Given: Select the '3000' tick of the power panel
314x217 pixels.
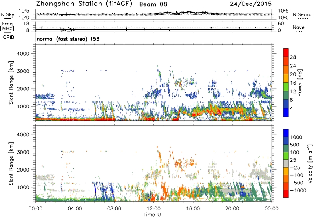Looking at the screenshot, I should (x=23, y=71).
